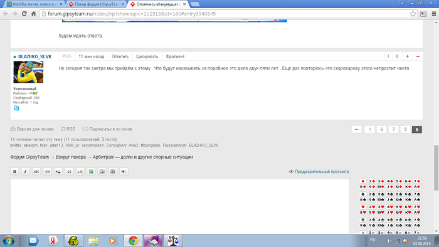Image resolution: width=439 pixels, height=247 pixels.
Task: Upvote post with the green plus
Action: pos(408,56)
